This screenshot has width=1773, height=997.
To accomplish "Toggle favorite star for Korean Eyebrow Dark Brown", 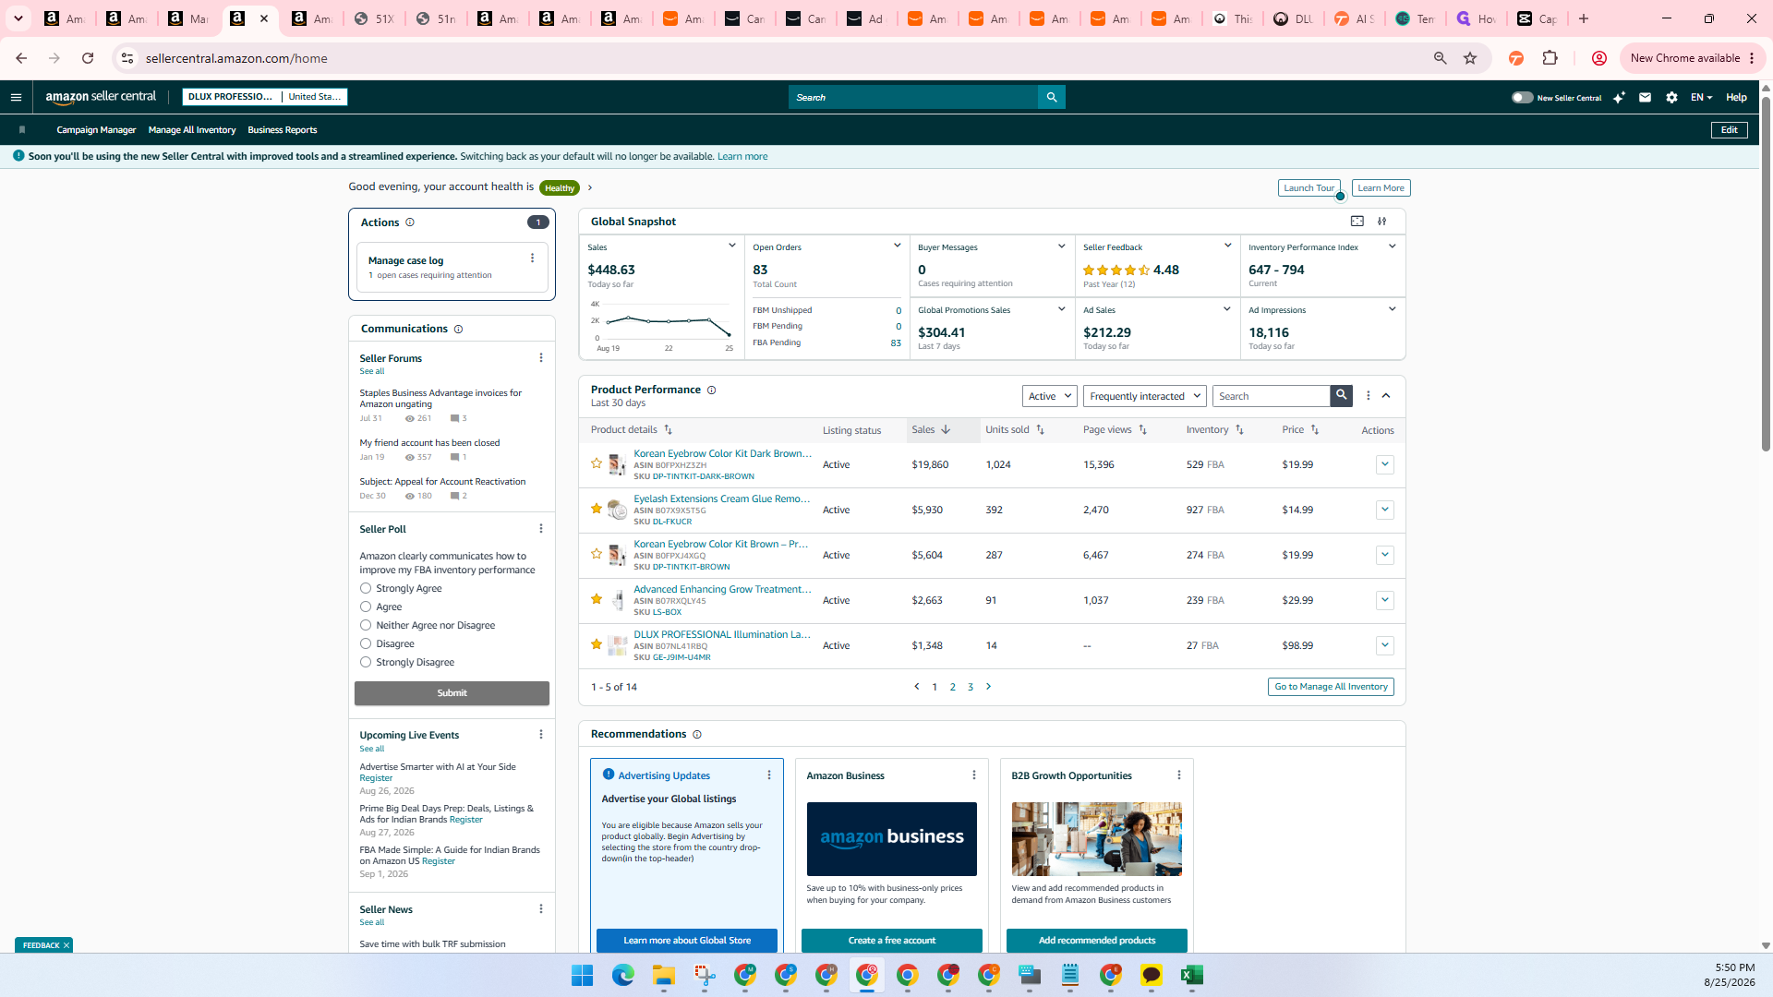I will point(597,463).
